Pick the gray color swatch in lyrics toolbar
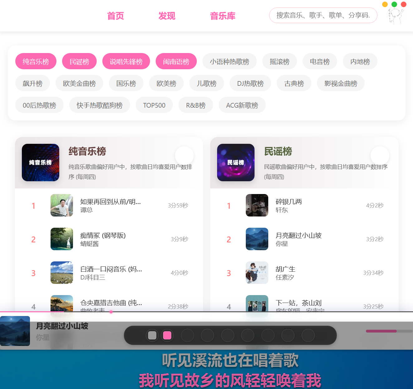Image resolution: width=413 pixels, height=389 pixels. coord(152,335)
